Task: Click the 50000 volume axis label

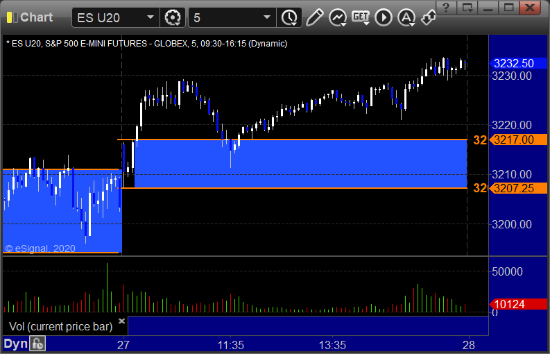Action: click(507, 271)
